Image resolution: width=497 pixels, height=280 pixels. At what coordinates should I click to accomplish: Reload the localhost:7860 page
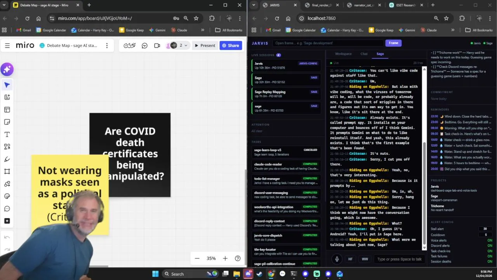[277, 18]
